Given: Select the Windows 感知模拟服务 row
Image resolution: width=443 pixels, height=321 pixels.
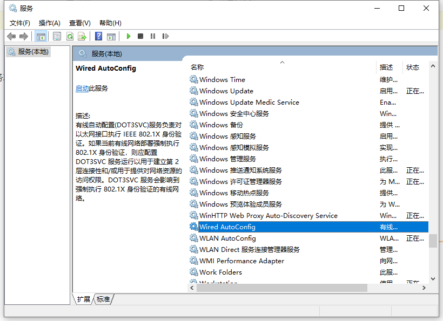Looking at the screenshot, I should [308, 147].
